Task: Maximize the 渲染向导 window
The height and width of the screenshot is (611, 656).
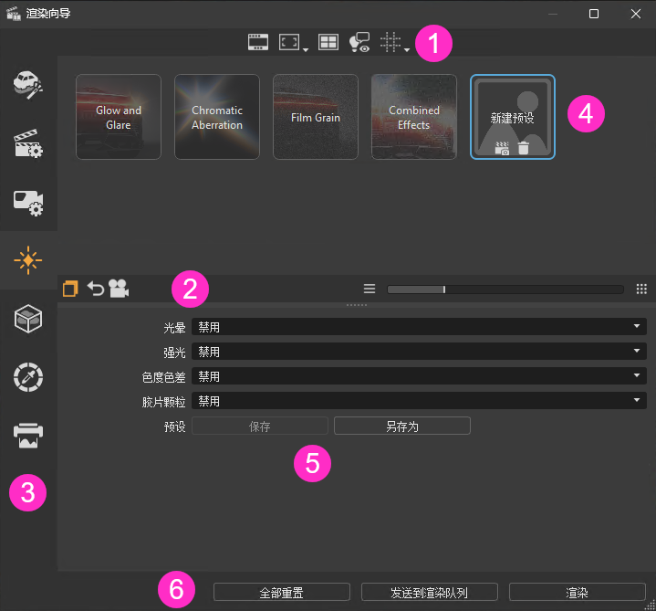Action: (594, 14)
